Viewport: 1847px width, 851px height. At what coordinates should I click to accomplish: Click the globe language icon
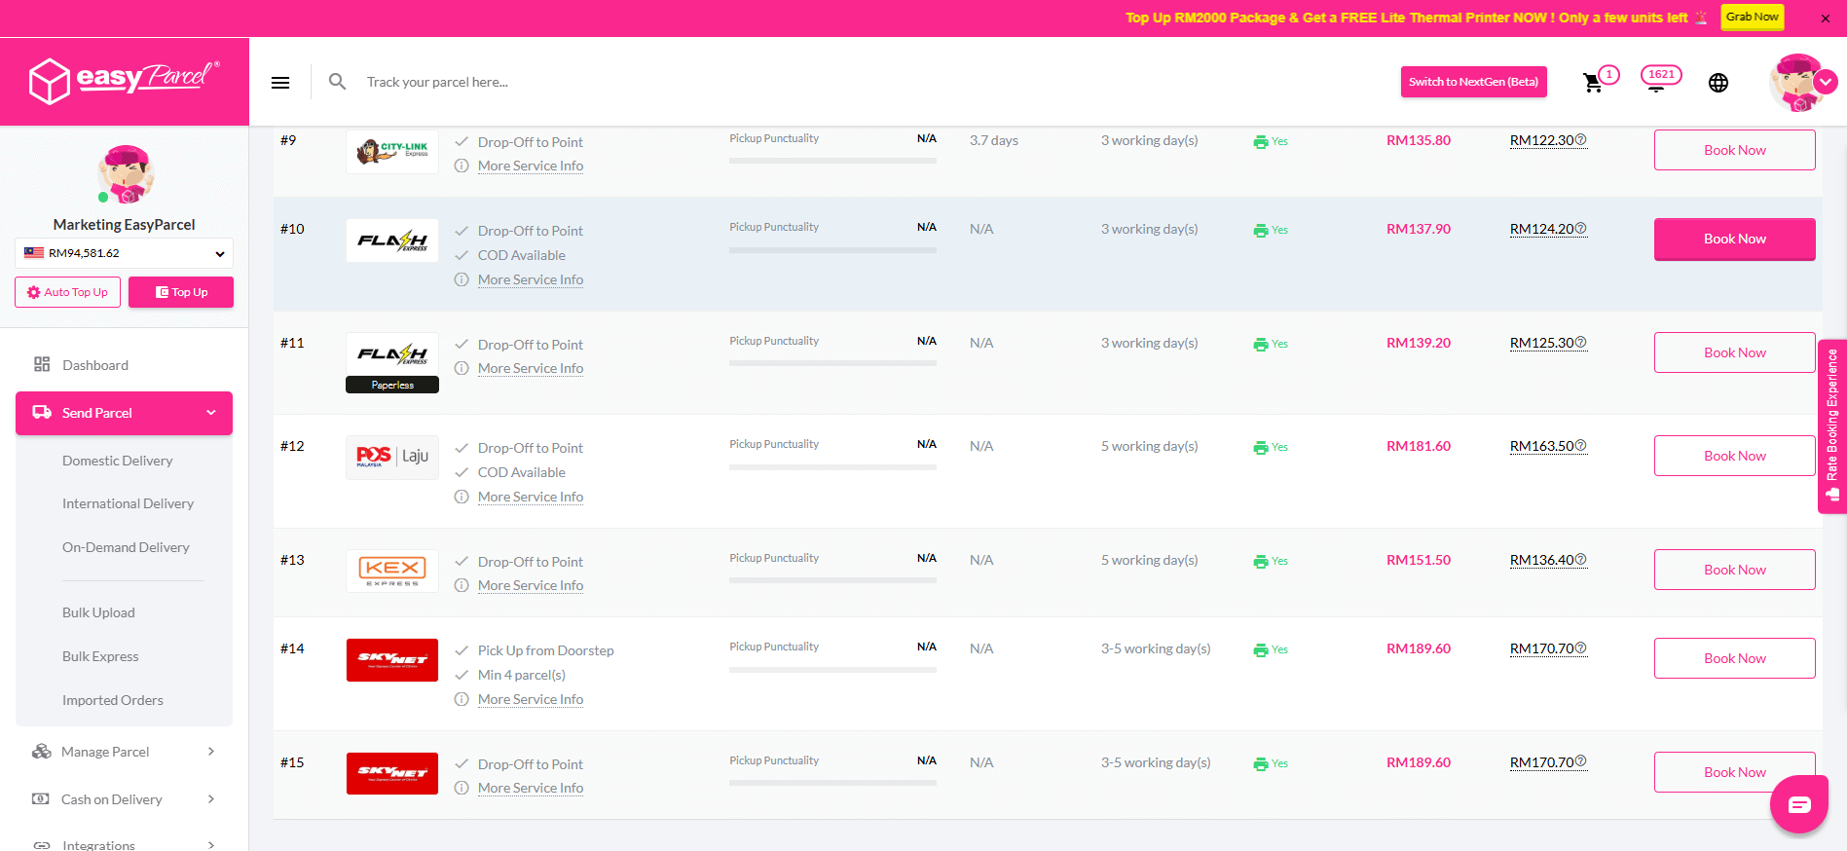point(1718,83)
